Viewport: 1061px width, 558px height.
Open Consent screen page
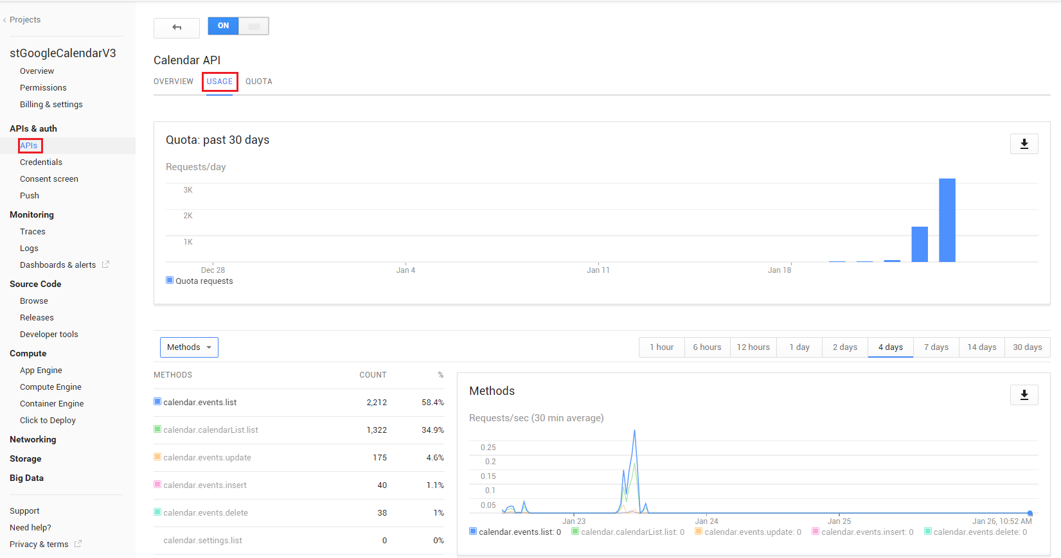pos(49,179)
